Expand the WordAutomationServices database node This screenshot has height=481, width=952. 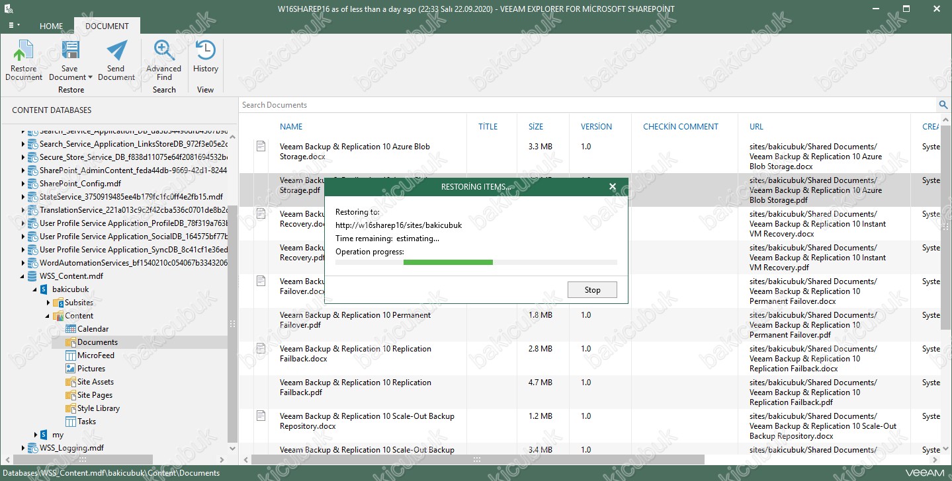tap(23, 263)
